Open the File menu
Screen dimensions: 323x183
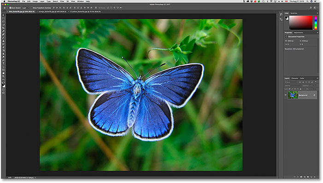coord(23,1)
